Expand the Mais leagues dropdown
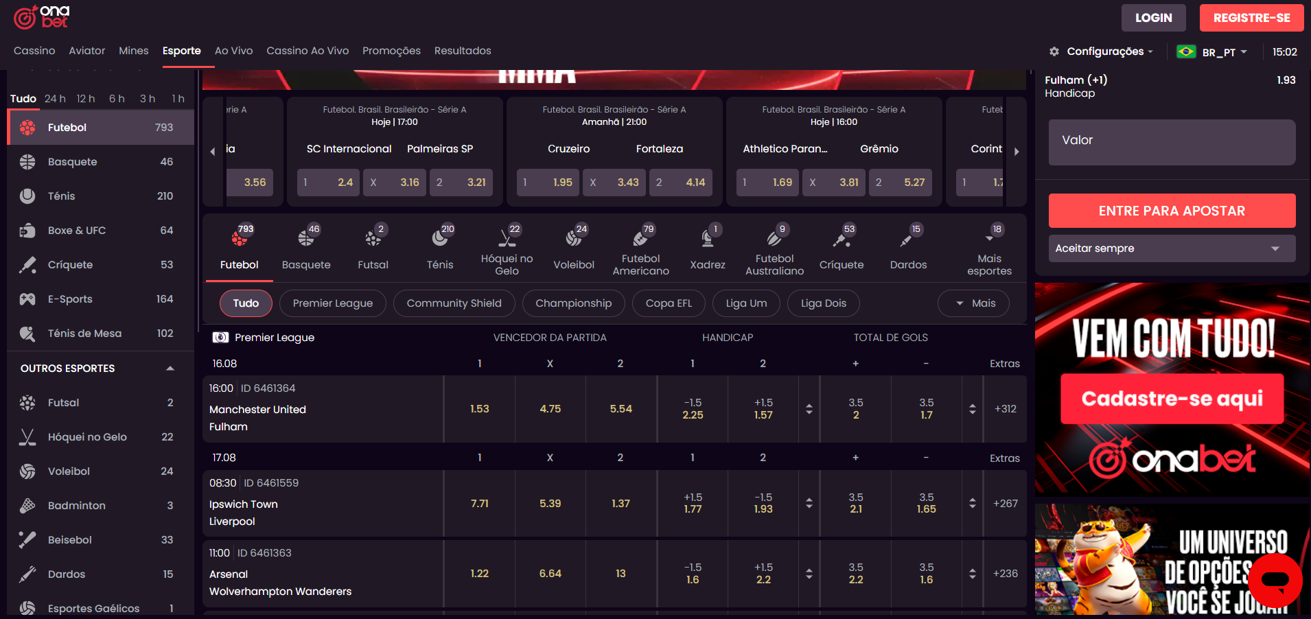 (x=973, y=303)
